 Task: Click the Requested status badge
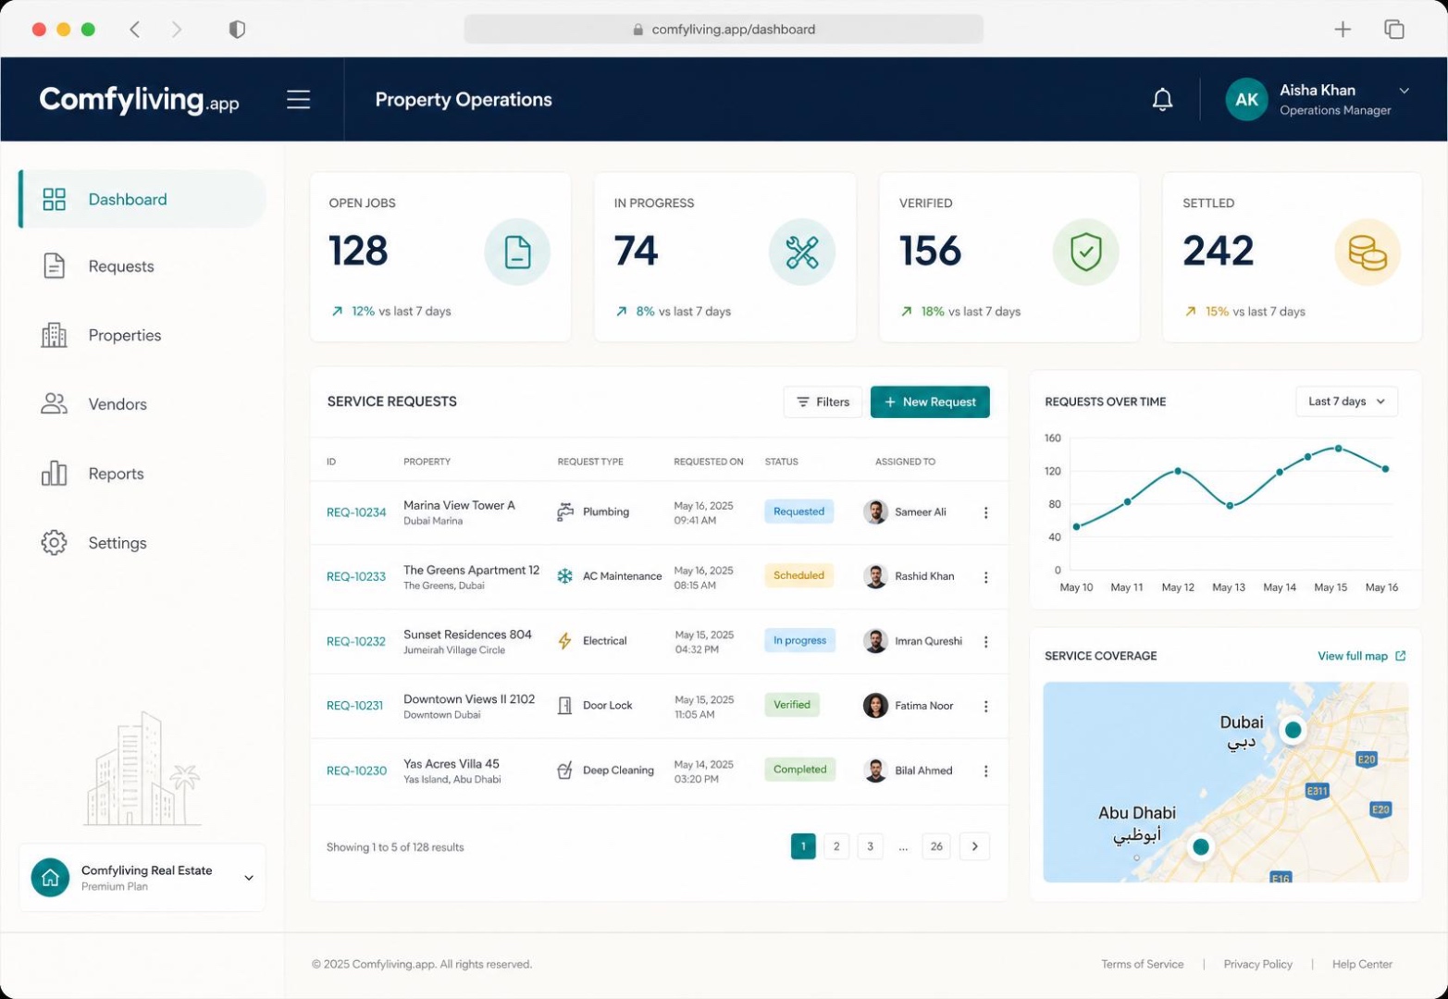(798, 512)
